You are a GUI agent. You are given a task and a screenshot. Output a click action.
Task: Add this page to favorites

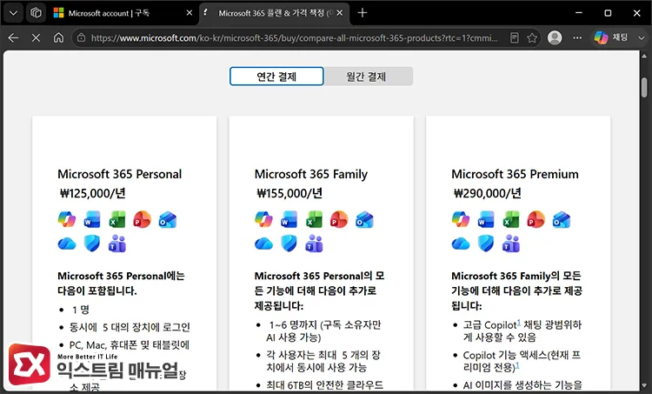tap(532, 38)
